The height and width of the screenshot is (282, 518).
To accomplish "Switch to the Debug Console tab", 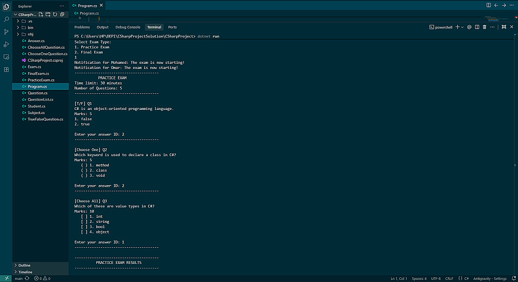I will (x=128, y=27).
